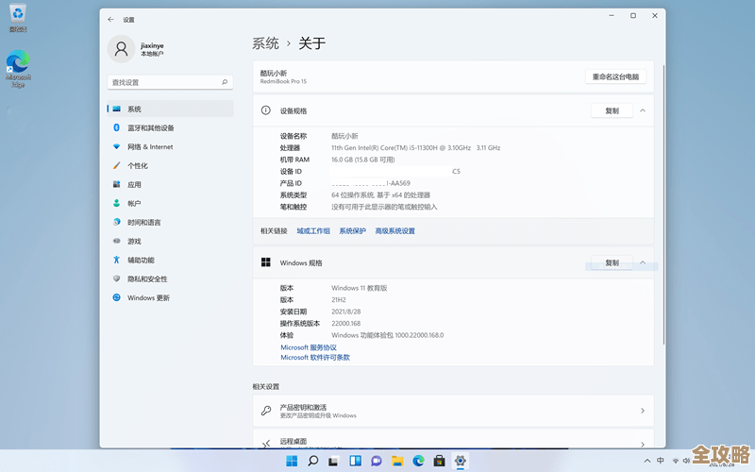Click the 隐私和安全性 shield icon

[116, 278]
